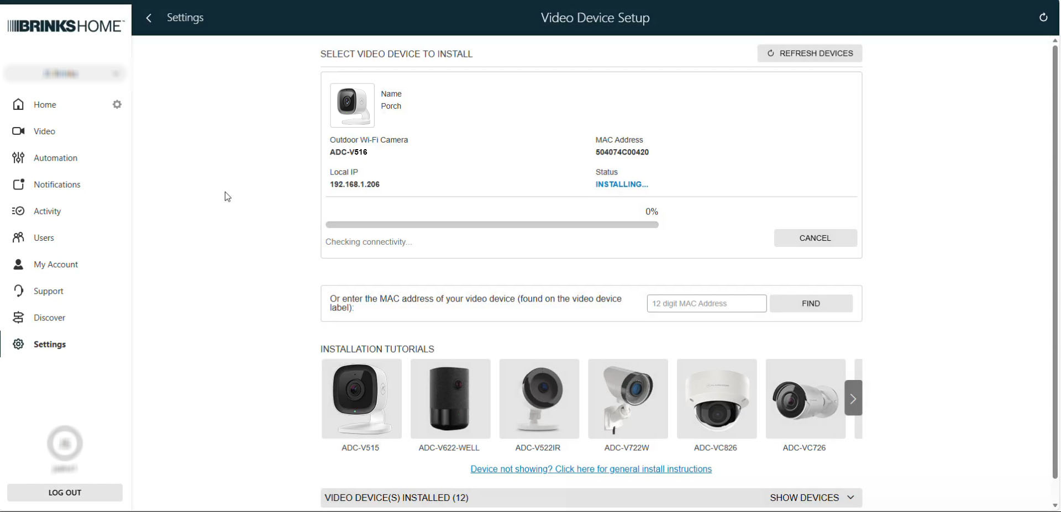Click the Video Device(s) Installed (12) label
1061x512 pixels.
click(396, 498)
